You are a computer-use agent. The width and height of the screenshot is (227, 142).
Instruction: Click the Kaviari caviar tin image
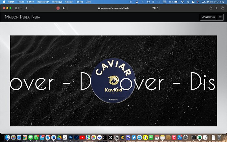click(113, 80)
